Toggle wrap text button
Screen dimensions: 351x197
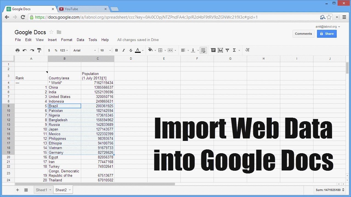[203, 50]
